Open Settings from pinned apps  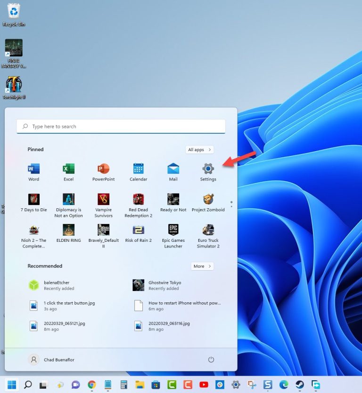click(x=208, y=172)
